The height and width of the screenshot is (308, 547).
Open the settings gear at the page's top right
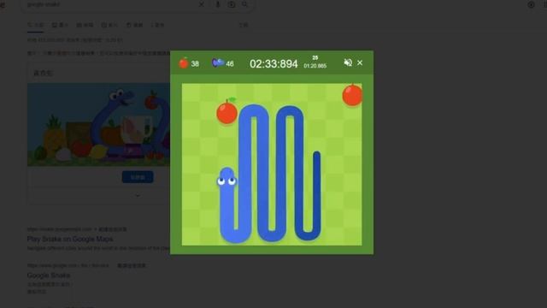tap(531, 4)
